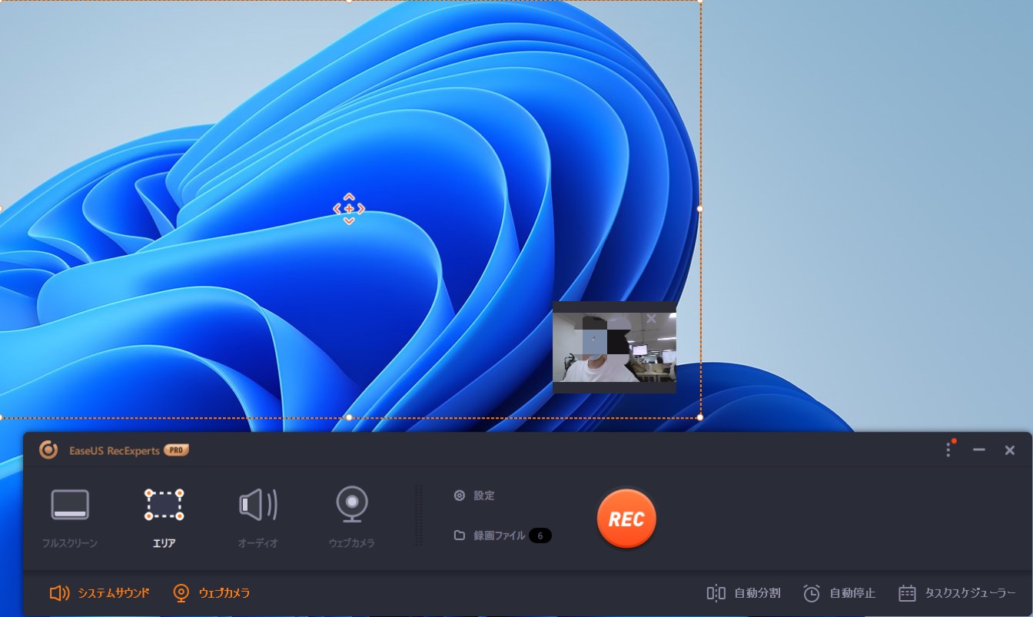Viewport: 1033px width, 617px height.
Task: Start recording with the REC button
Action: point(626,519)
